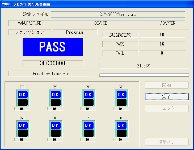The height and width of the screenshot is (150, 194).
Task: Click the MANUFACTURE header field
Action: pos(30,23)
